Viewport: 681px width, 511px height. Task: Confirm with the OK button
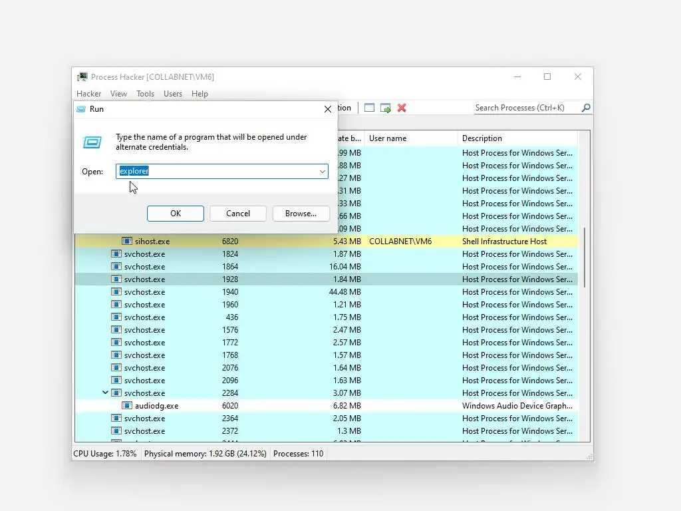tap(176, 214)
